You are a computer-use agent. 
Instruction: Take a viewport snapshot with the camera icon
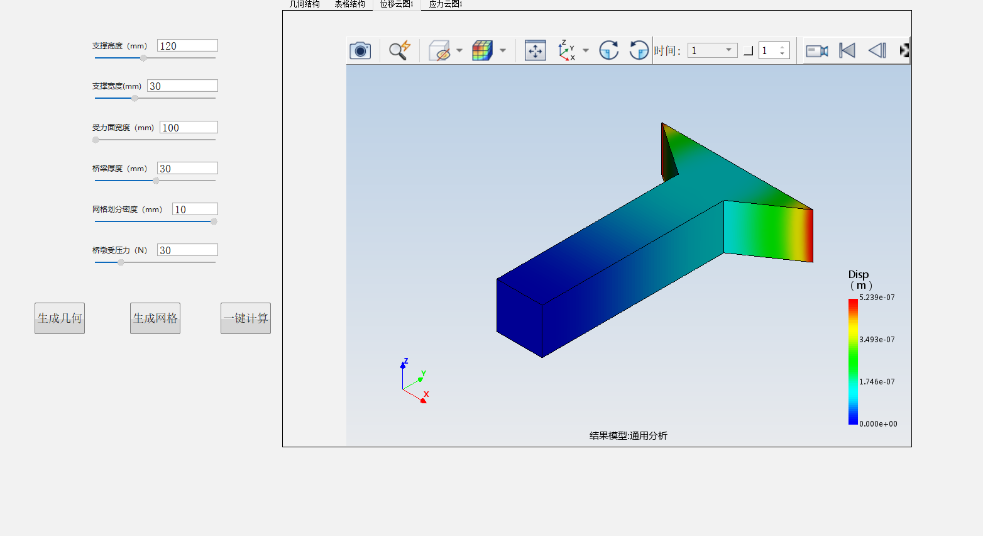[x=360, y=50]
